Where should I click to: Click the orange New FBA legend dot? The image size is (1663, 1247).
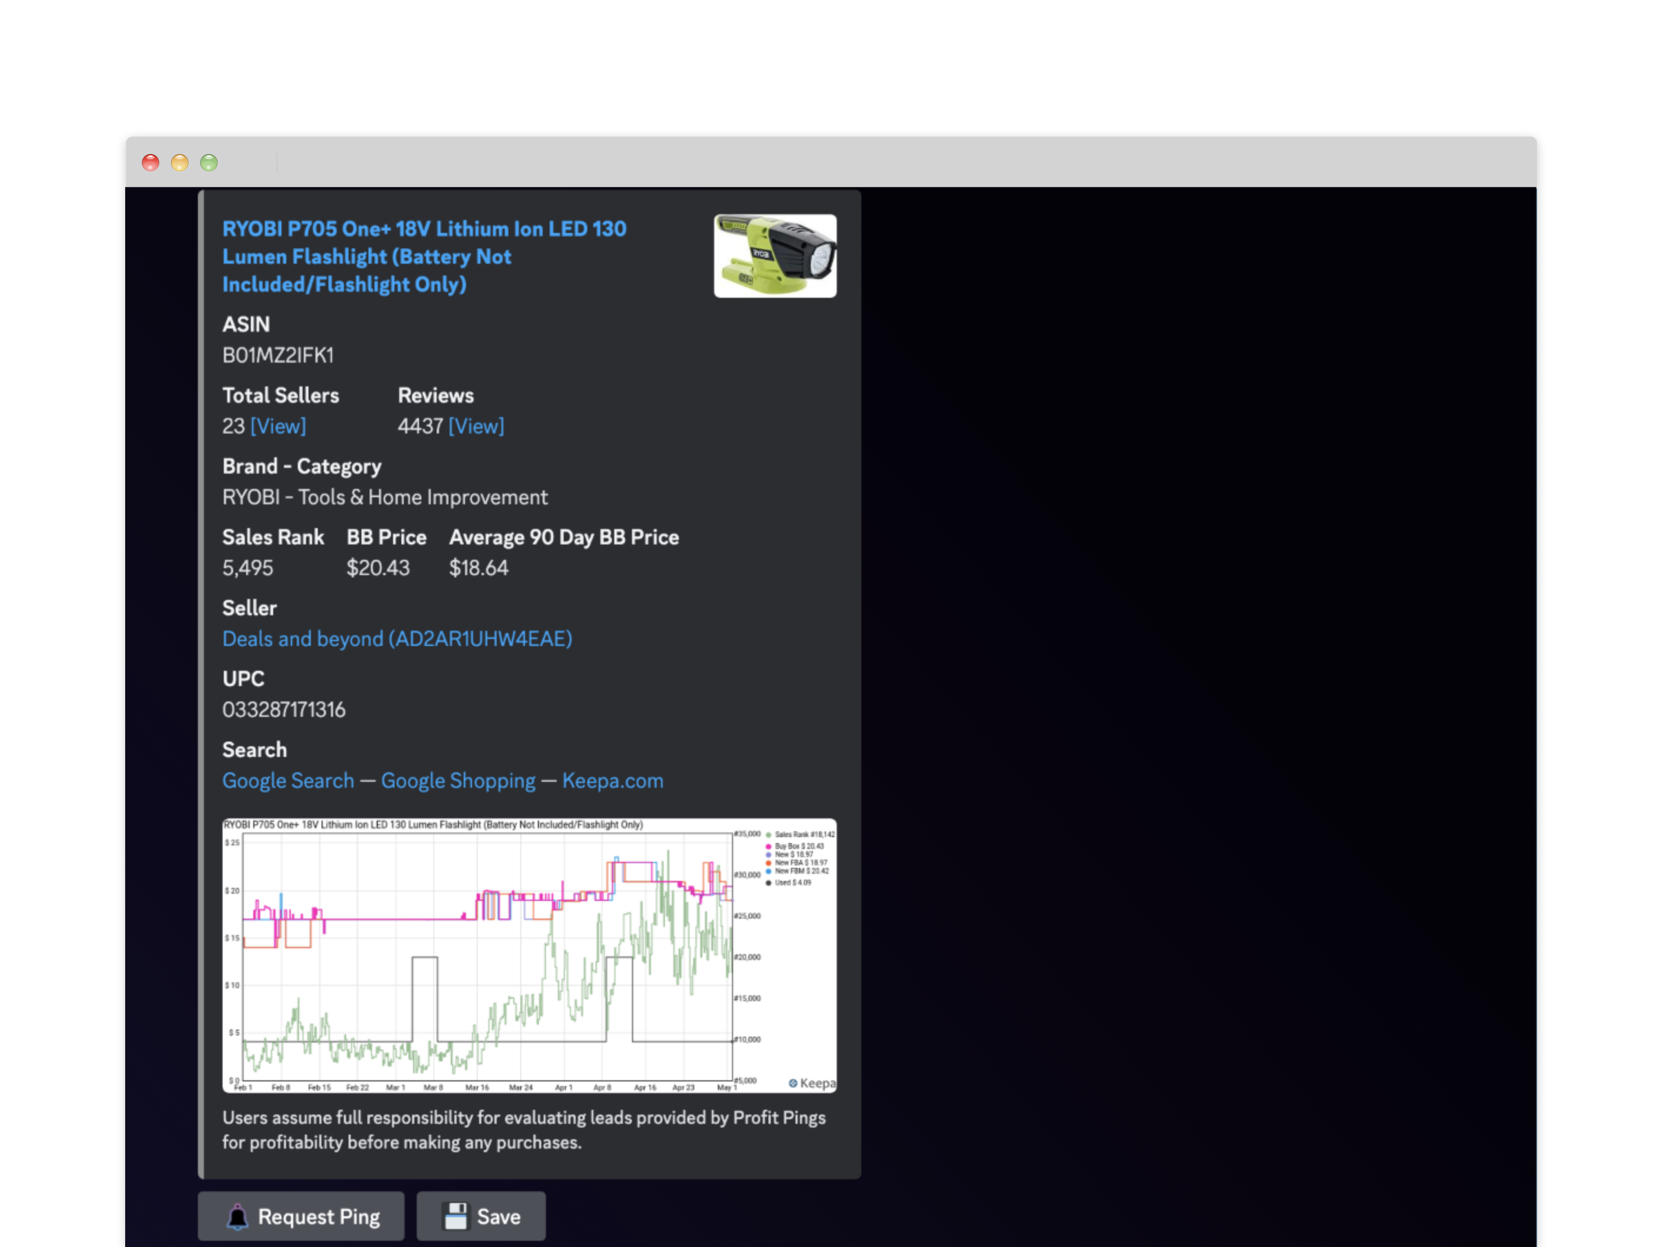coord(769,863)
